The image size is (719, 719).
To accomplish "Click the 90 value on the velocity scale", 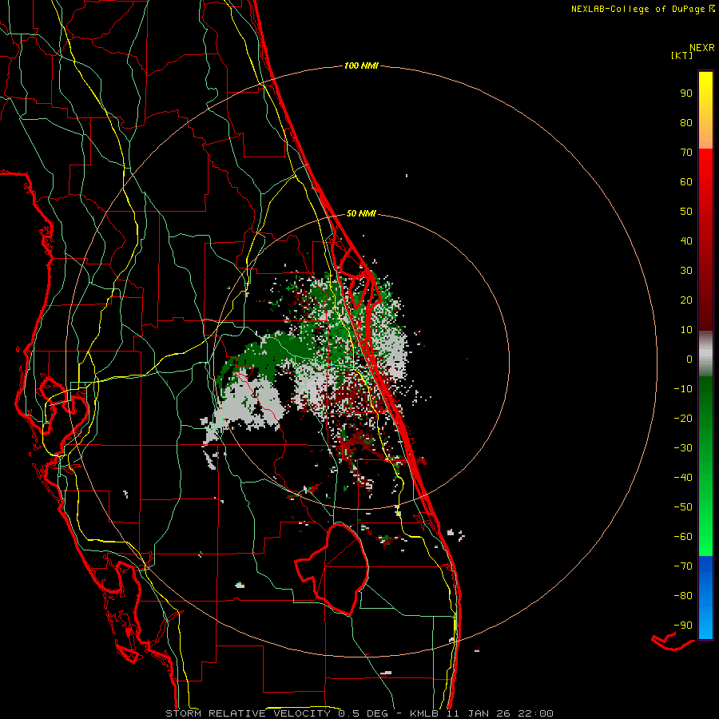I will pyautogui.click(x=686, y=93).
